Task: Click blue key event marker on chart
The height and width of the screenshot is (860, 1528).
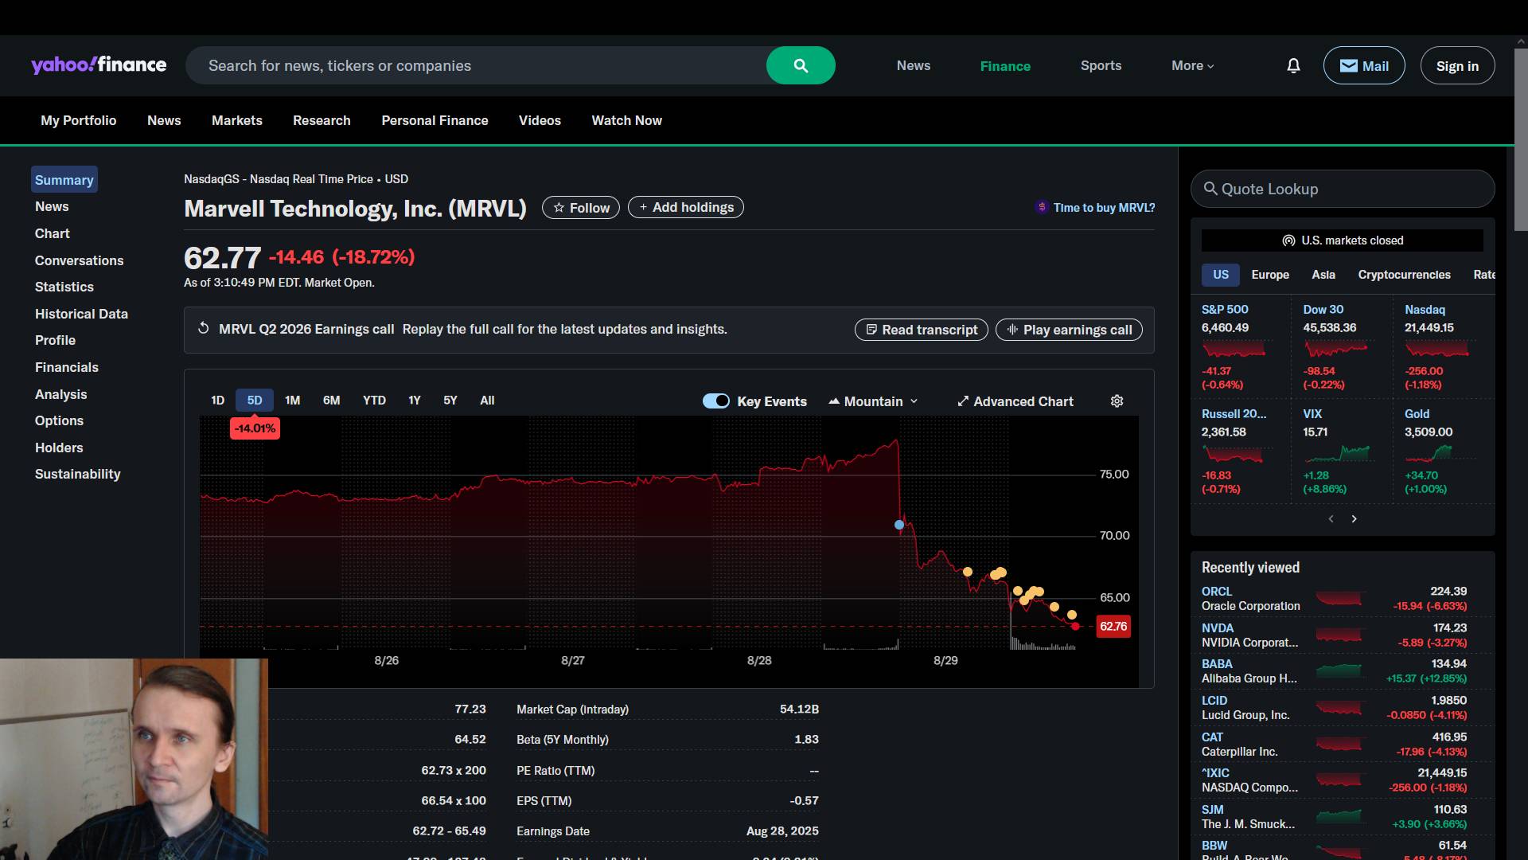Action: pos(898,525)
